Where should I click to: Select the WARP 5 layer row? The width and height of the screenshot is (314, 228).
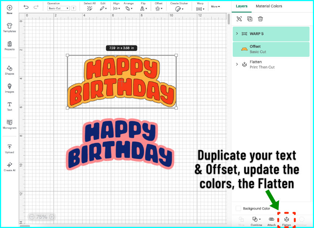click(x=271, y=34)
